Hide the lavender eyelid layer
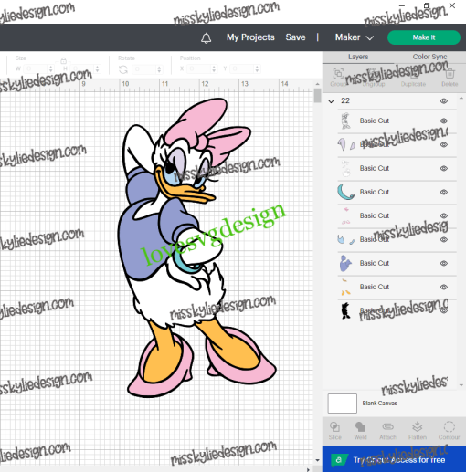 pyautogui.click(x=444, y=144)
